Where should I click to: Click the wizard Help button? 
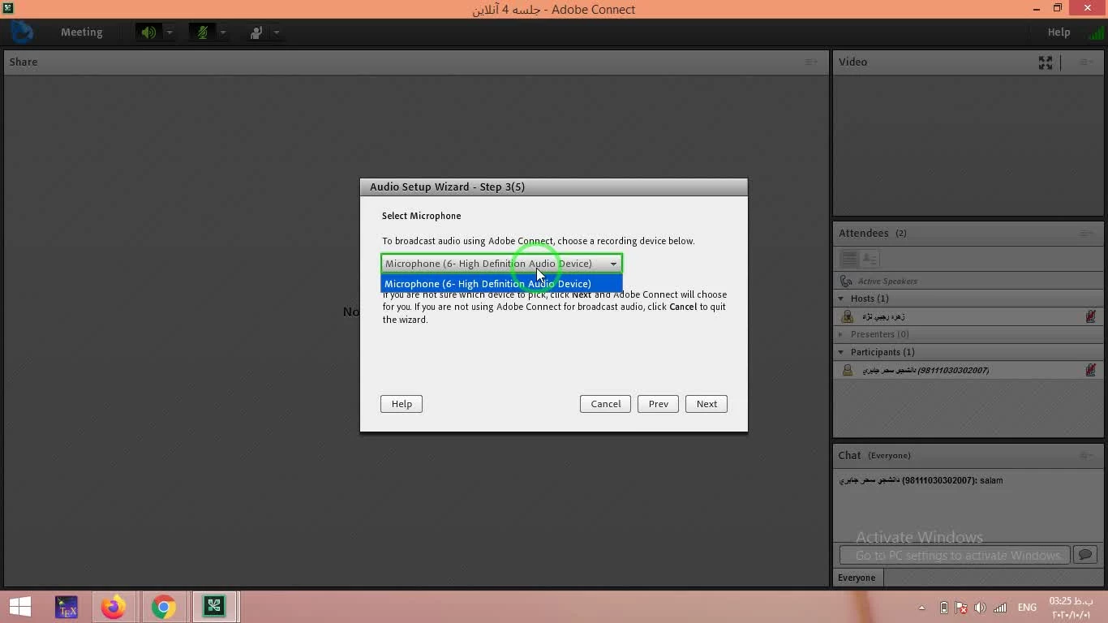coord(402,404)
